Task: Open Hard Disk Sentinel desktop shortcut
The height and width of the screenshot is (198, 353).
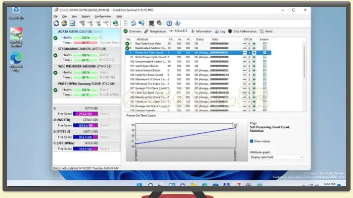Action: pos(16,37)
